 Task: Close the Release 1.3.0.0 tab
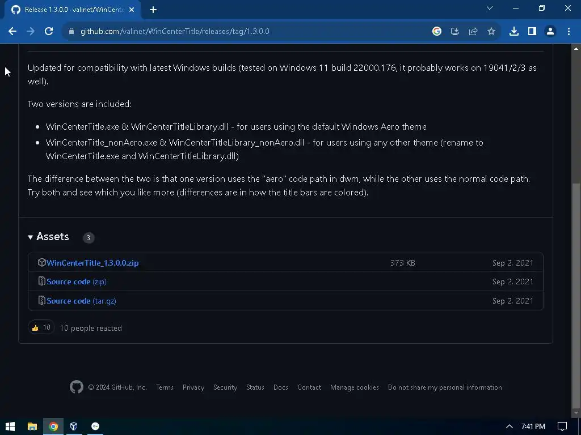coord(132,10)
